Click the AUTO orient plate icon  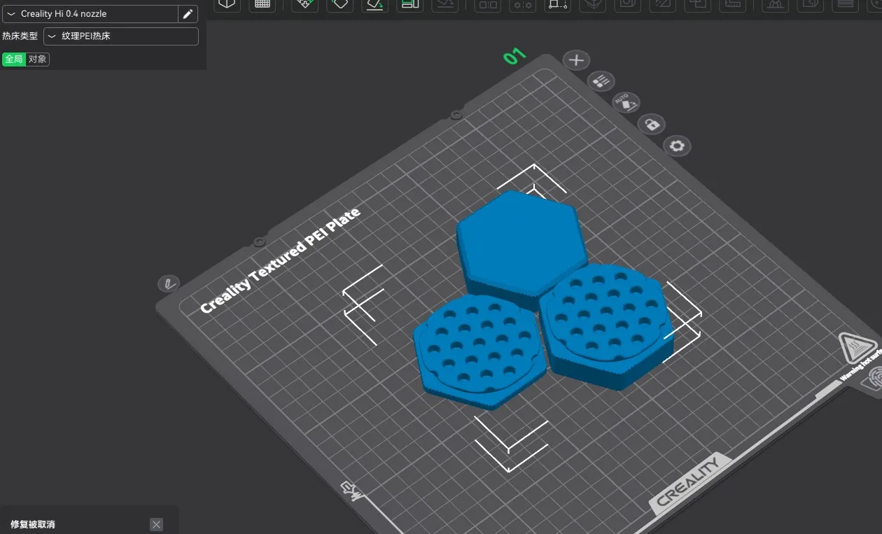tap(626, 102)
